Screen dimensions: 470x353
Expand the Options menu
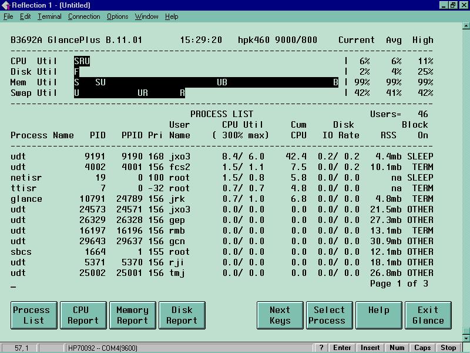coord(117,16)
